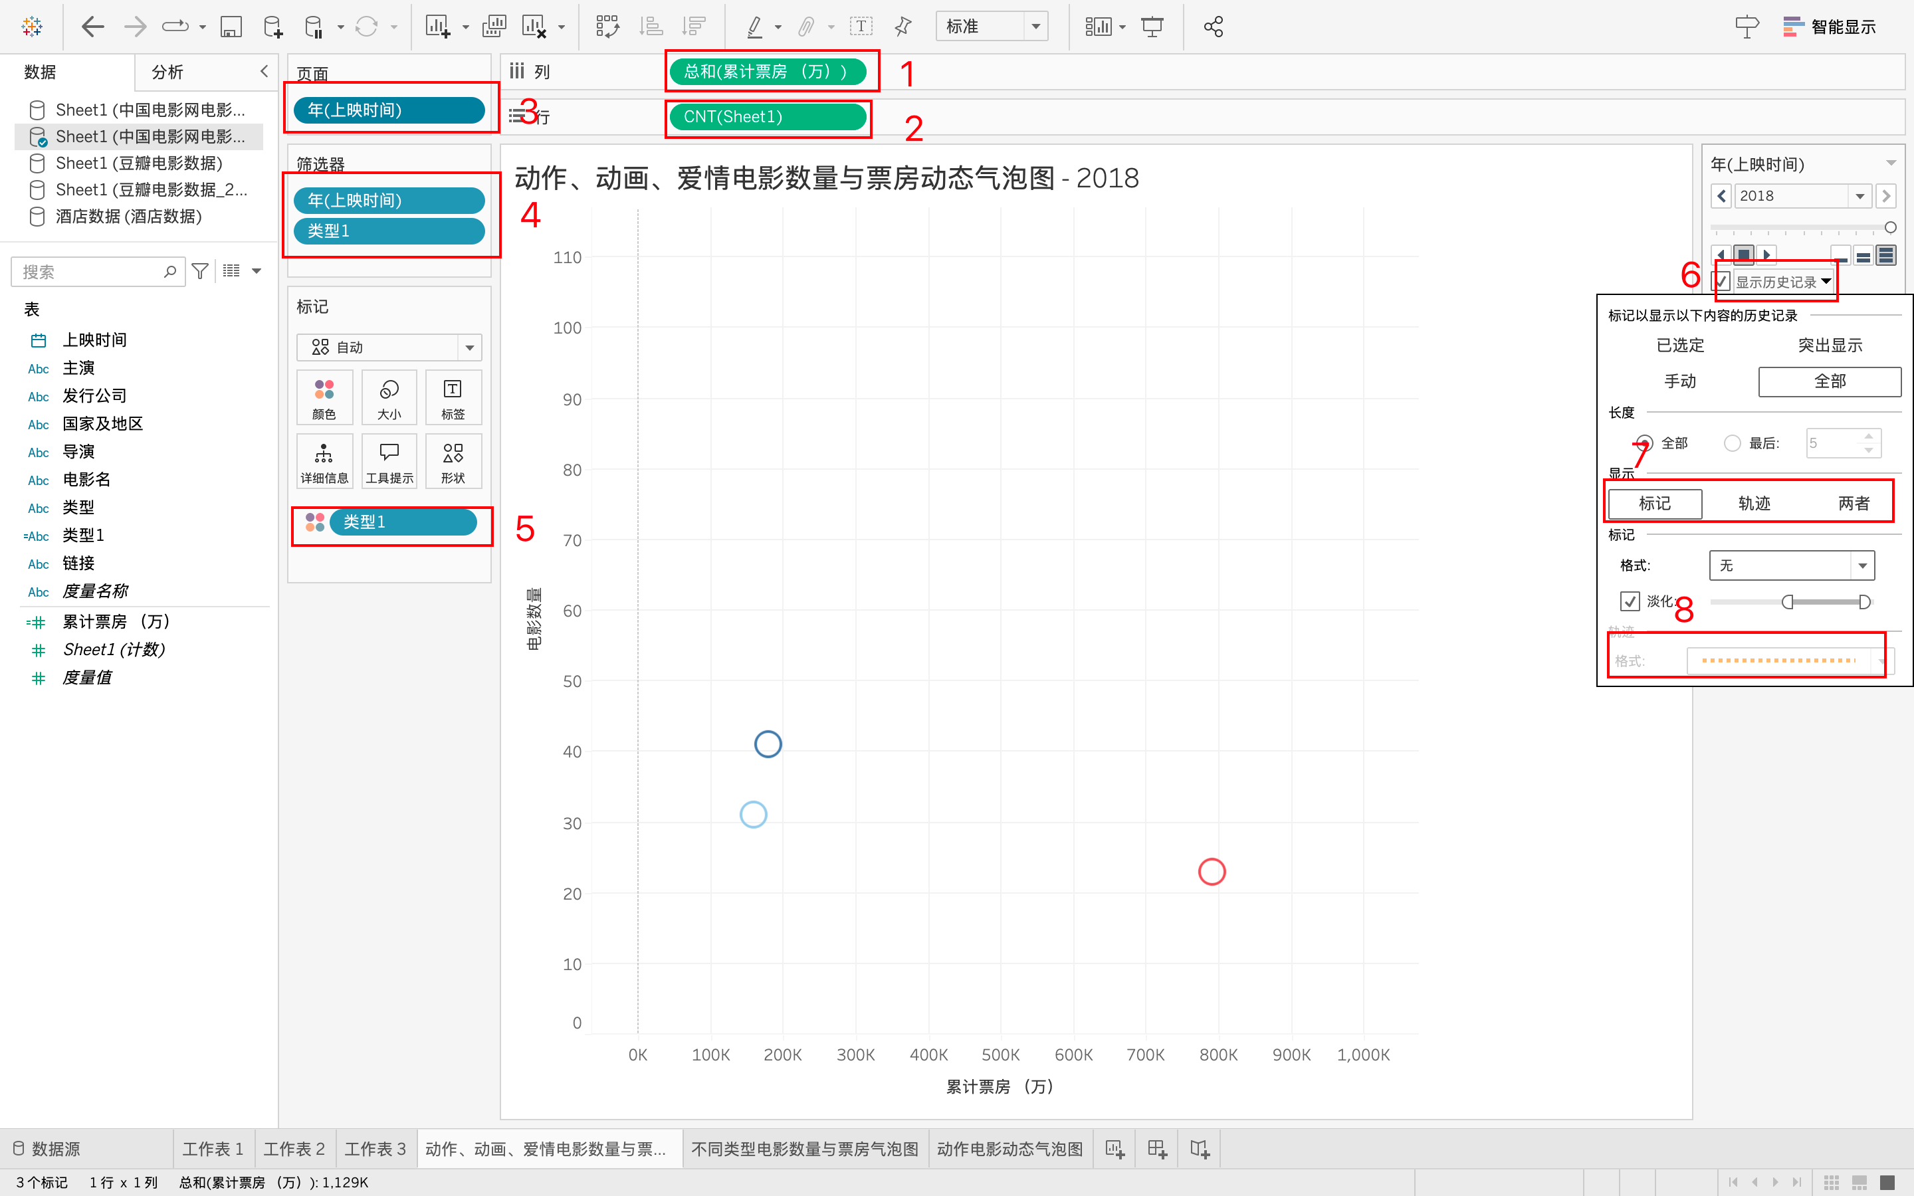The height and width of the screenshot is (1196, 1914).
Task: Toggle the 显示历史记录 checkbox
Action: (1721, 282)
